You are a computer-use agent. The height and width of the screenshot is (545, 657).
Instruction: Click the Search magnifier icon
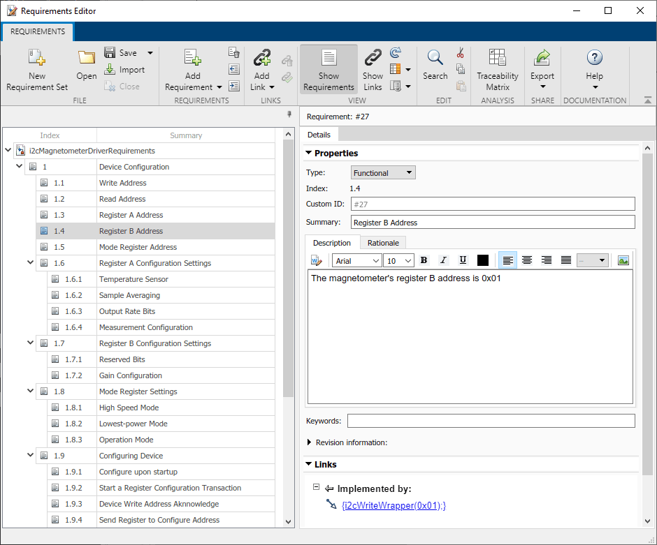[x=435, y=58]
